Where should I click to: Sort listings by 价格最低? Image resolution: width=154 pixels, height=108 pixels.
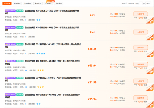17,3
